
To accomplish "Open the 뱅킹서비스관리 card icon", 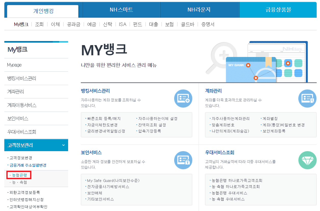I will pyautogui.click(x=183, y=98).
